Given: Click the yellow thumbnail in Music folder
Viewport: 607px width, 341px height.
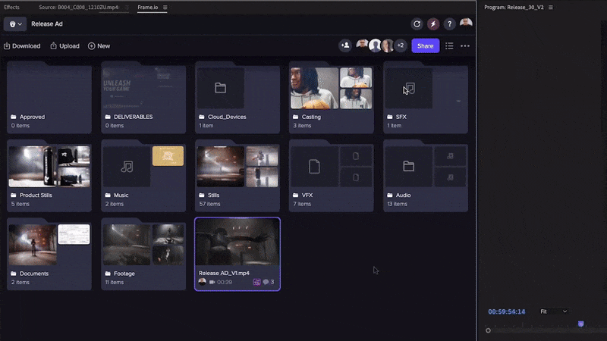Looking at the screenshot, I should coord(168,156).
